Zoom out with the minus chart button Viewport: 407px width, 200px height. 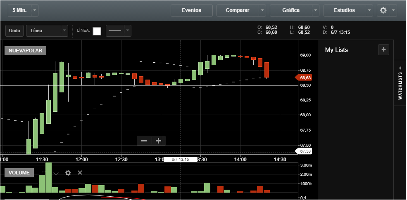click(144, 141)
